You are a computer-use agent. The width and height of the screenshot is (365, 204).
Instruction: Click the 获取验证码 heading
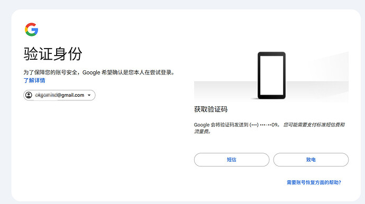click(x=211, y=109)
